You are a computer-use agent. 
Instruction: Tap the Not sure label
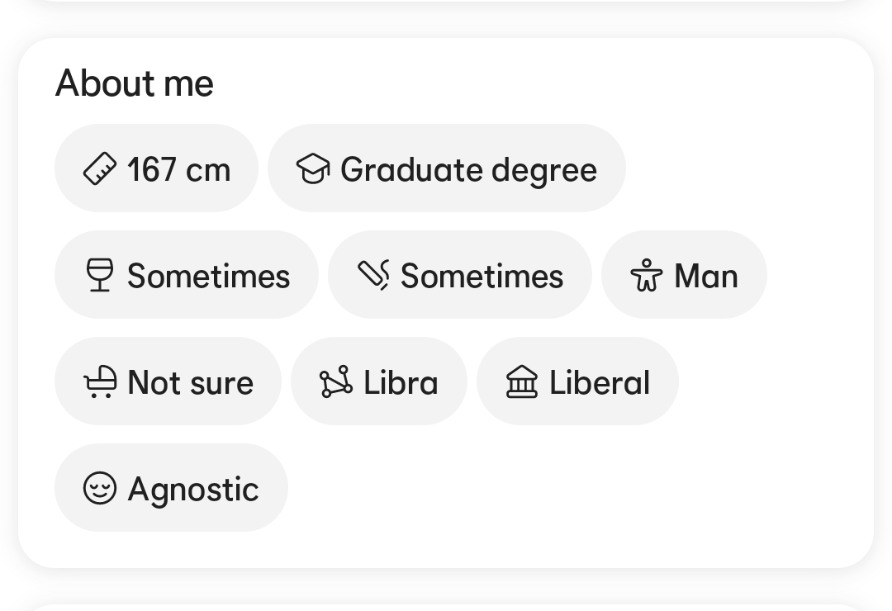pos(190,383)
